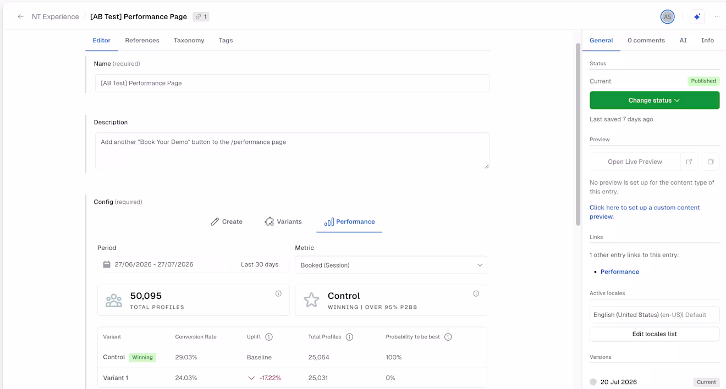
Task: Click the pencil icon next to Create
Action: click(x=215, y=221)
